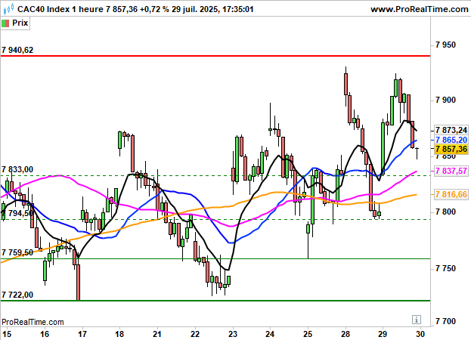Open the info icon in the chart corner

[416, 320]
